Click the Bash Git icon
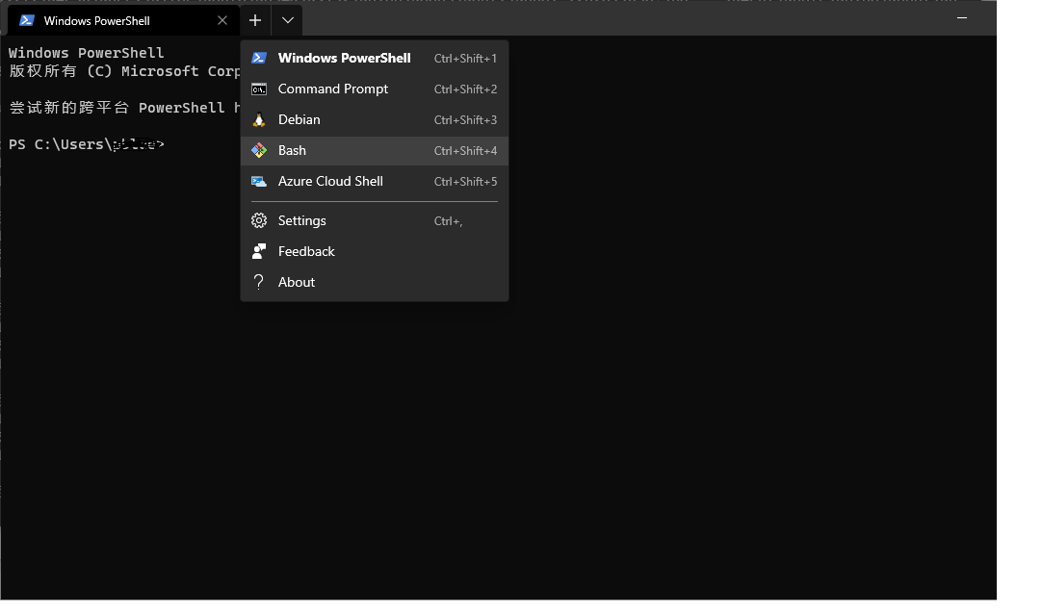Image resolution: width=1042 pixels, height=610 pixels. point(258,151)
